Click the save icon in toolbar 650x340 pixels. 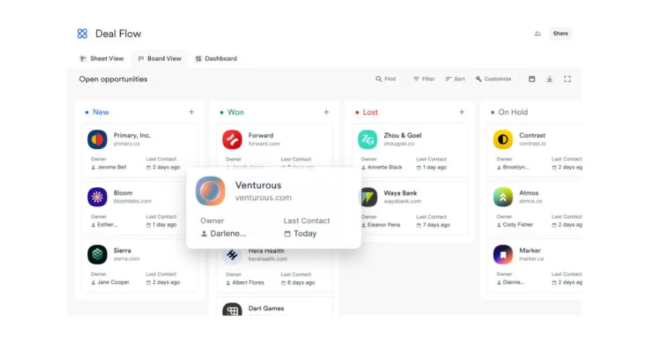pos(532,79)
